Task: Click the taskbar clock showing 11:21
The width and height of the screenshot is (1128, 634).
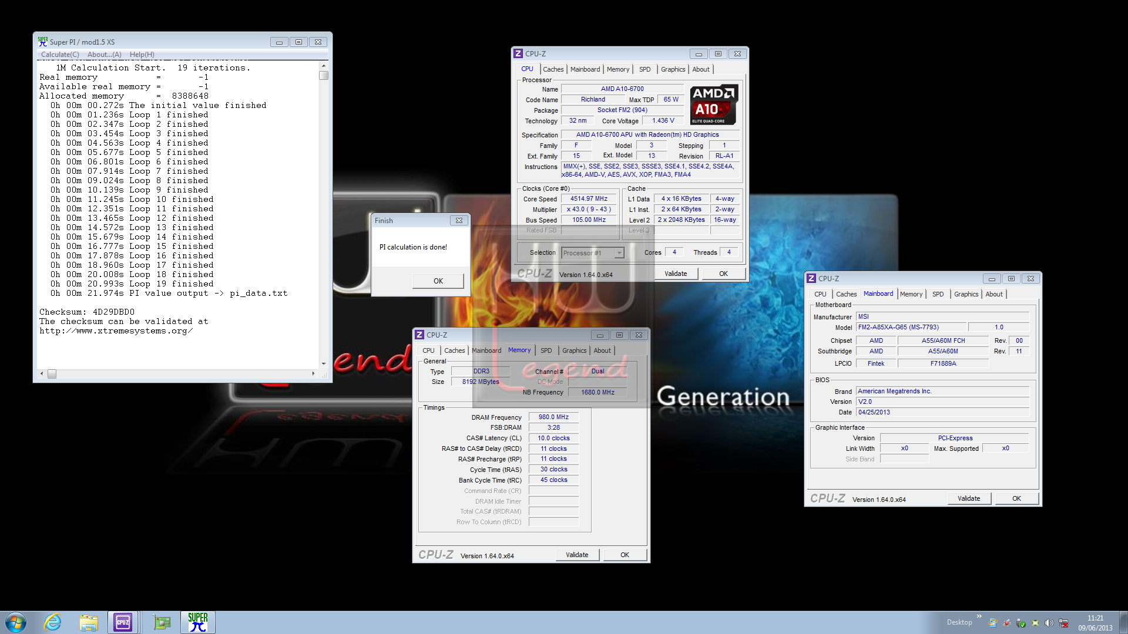Action: [1095, 623]
